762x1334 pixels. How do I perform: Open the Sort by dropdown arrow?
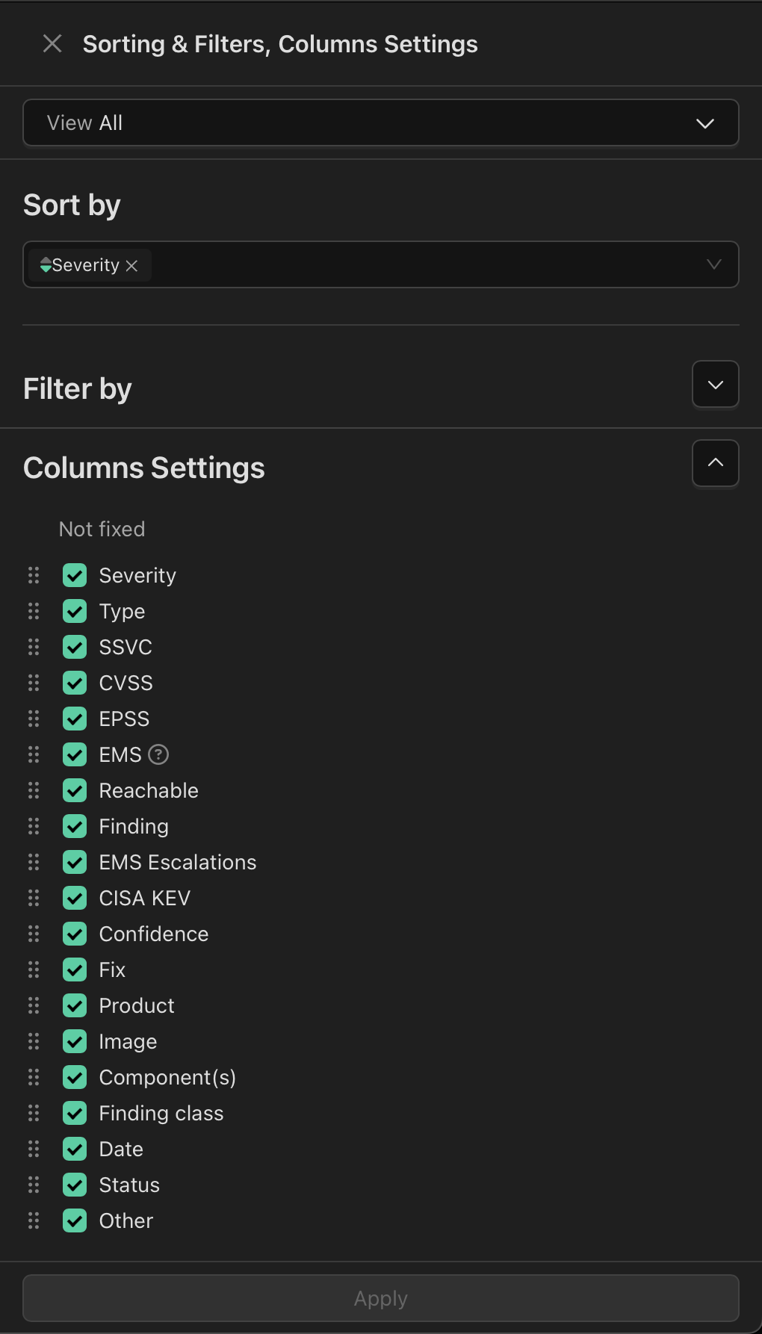click(x=713, y=264)
